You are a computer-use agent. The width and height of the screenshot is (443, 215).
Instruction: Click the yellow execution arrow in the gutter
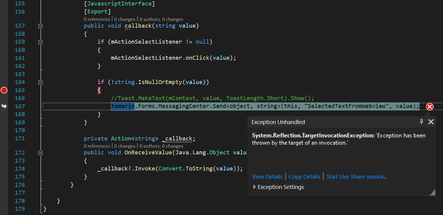pos(4,106)
